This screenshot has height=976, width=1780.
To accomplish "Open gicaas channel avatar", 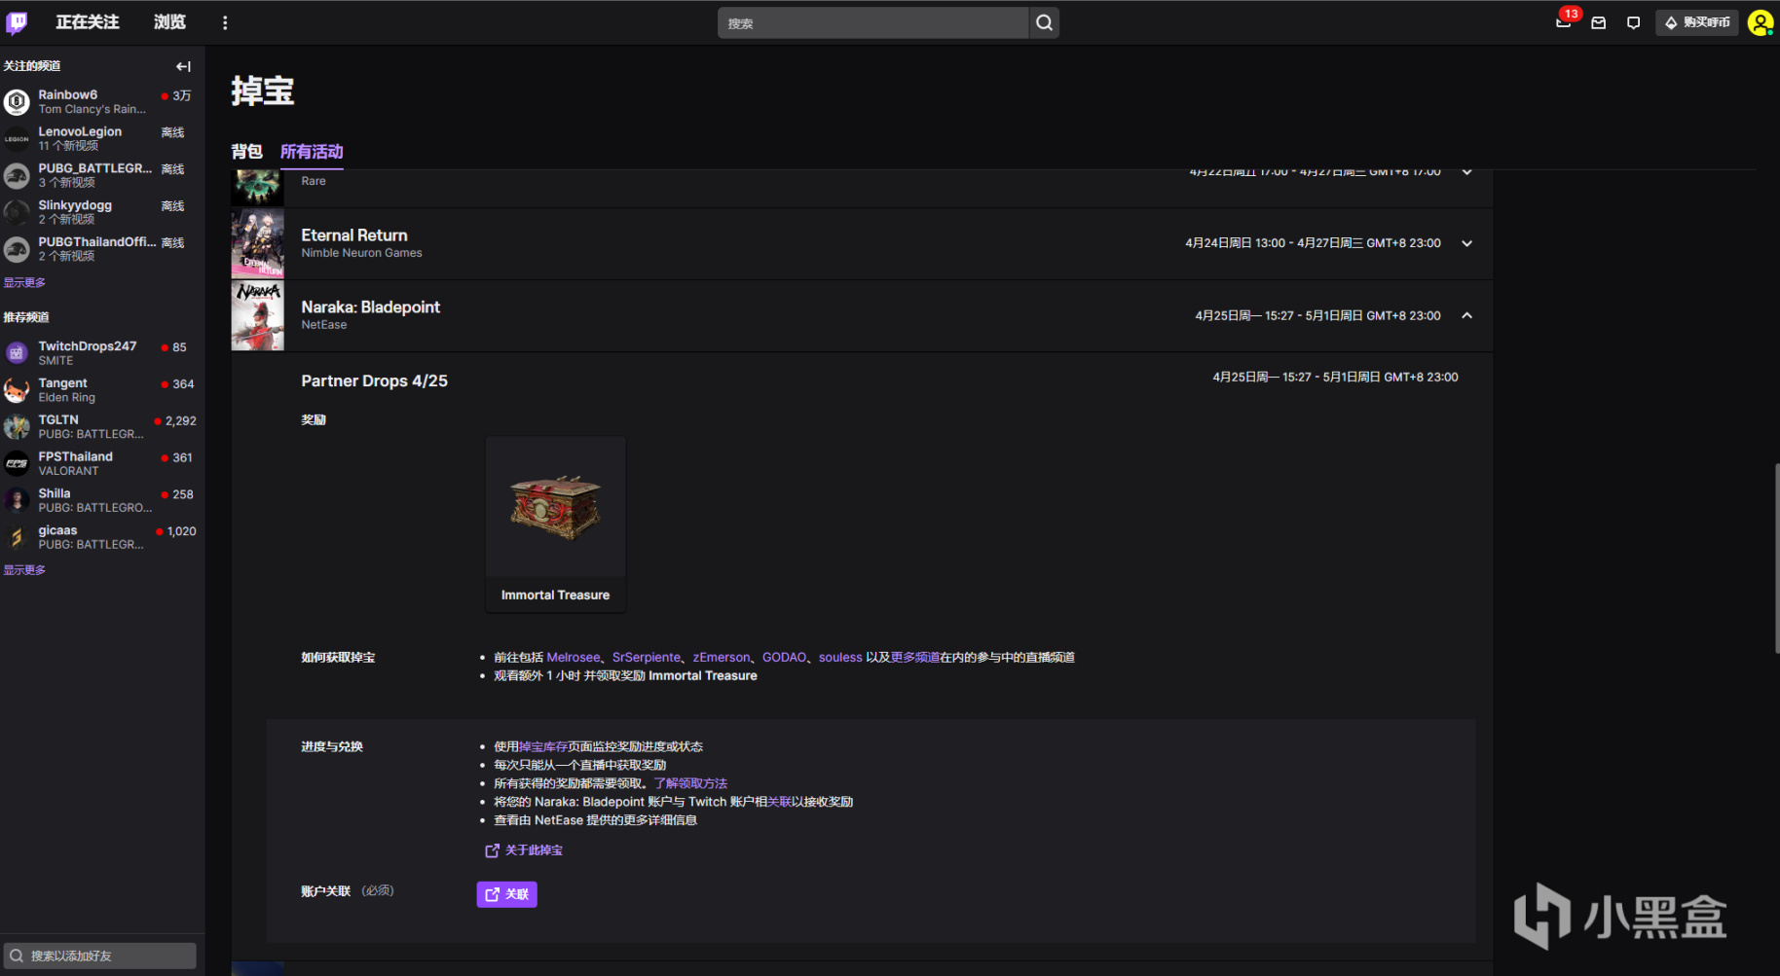I will click(17, 538).
